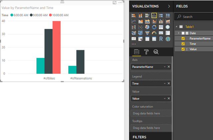Click the Table1 table name
This screenshot has width=213, height=140.
[189, 27]
